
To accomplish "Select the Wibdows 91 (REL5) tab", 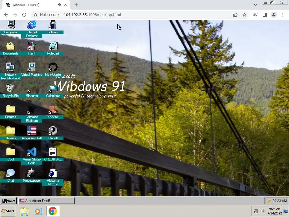I will (36, 5).
